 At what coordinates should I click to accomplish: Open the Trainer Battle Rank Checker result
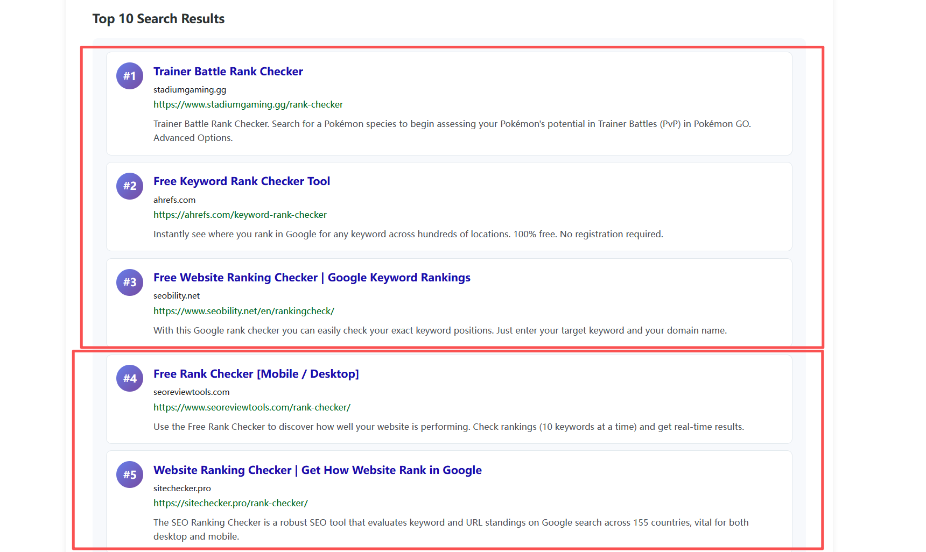click(228, 71)
